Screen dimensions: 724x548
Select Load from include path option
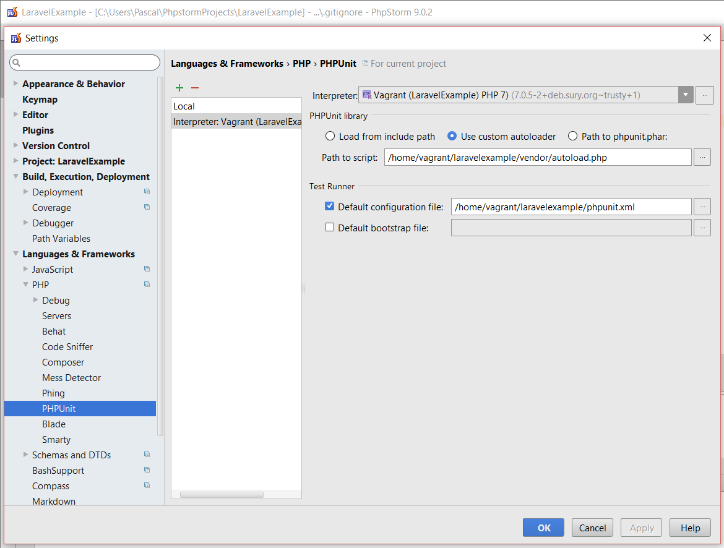tap(330, 136)
